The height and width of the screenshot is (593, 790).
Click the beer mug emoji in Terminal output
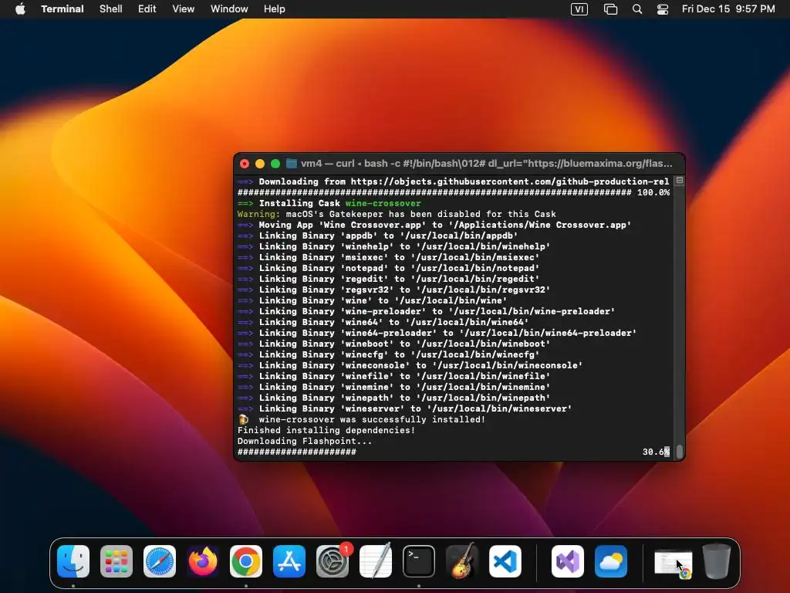click(x=243, y=419)
